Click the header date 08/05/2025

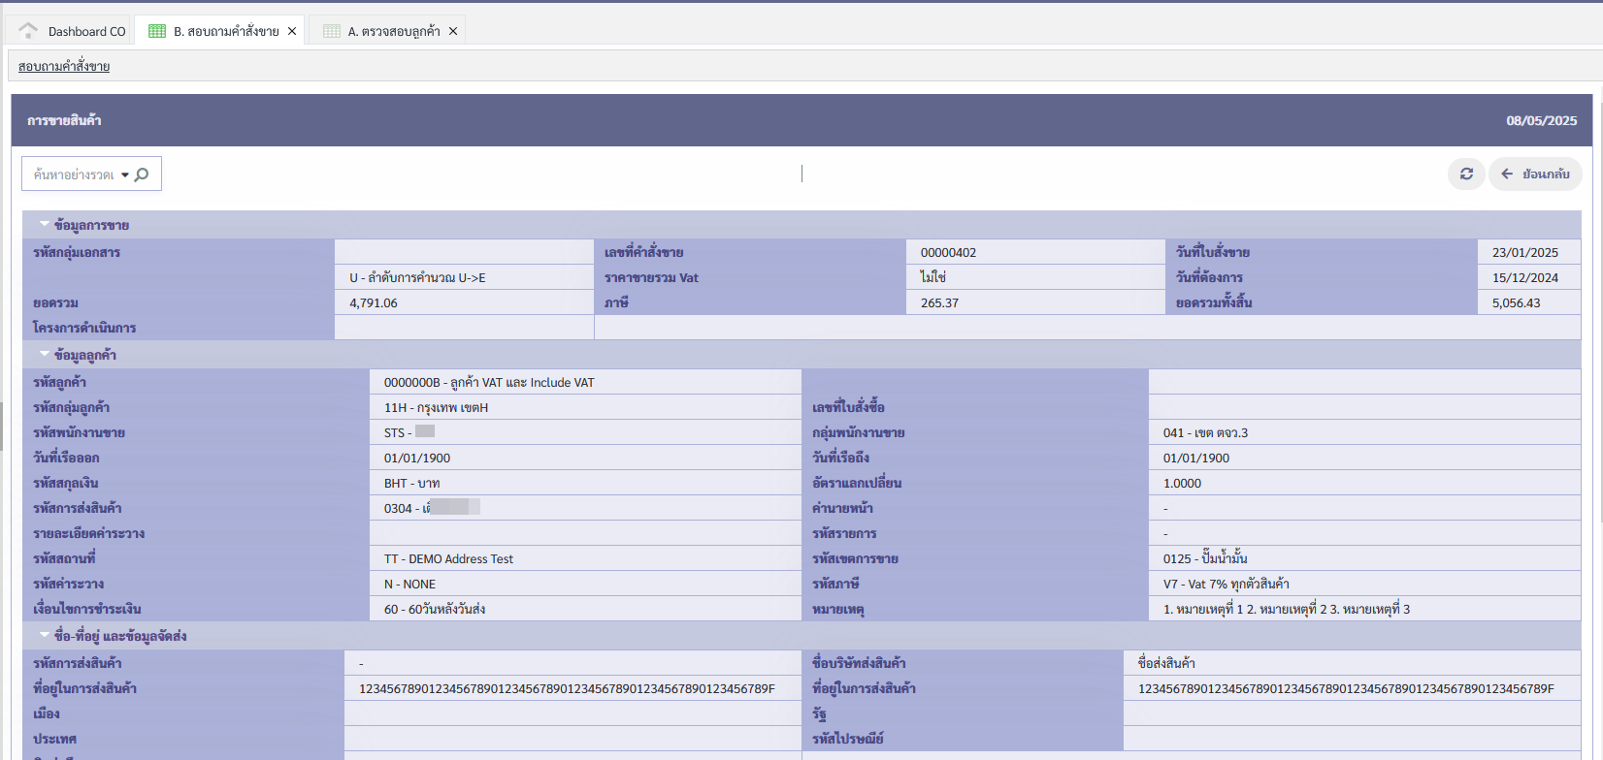point(1542,120)
